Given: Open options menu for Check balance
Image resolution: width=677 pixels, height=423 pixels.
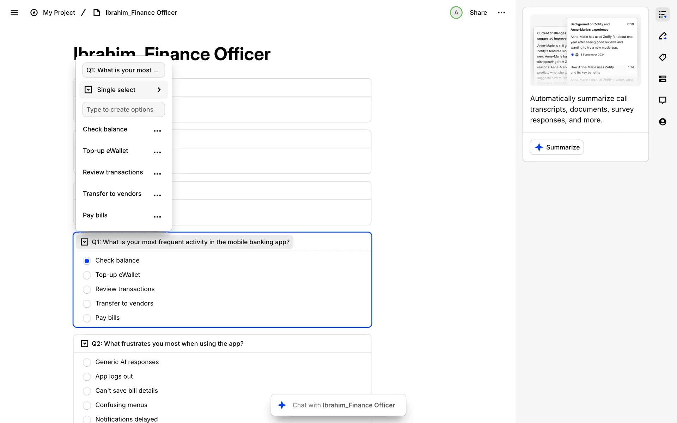Looking at the screenshot, I should [157, 131].
